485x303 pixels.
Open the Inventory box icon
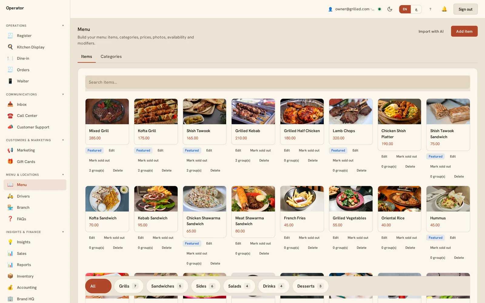point(10,276)
